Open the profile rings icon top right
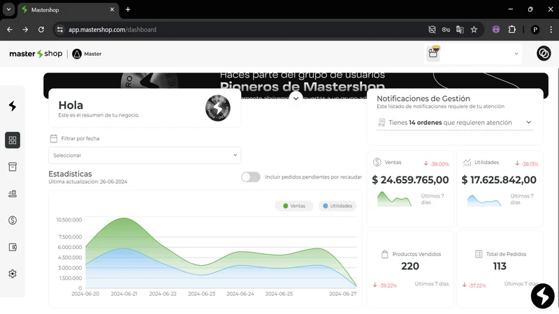 (544, 54)
